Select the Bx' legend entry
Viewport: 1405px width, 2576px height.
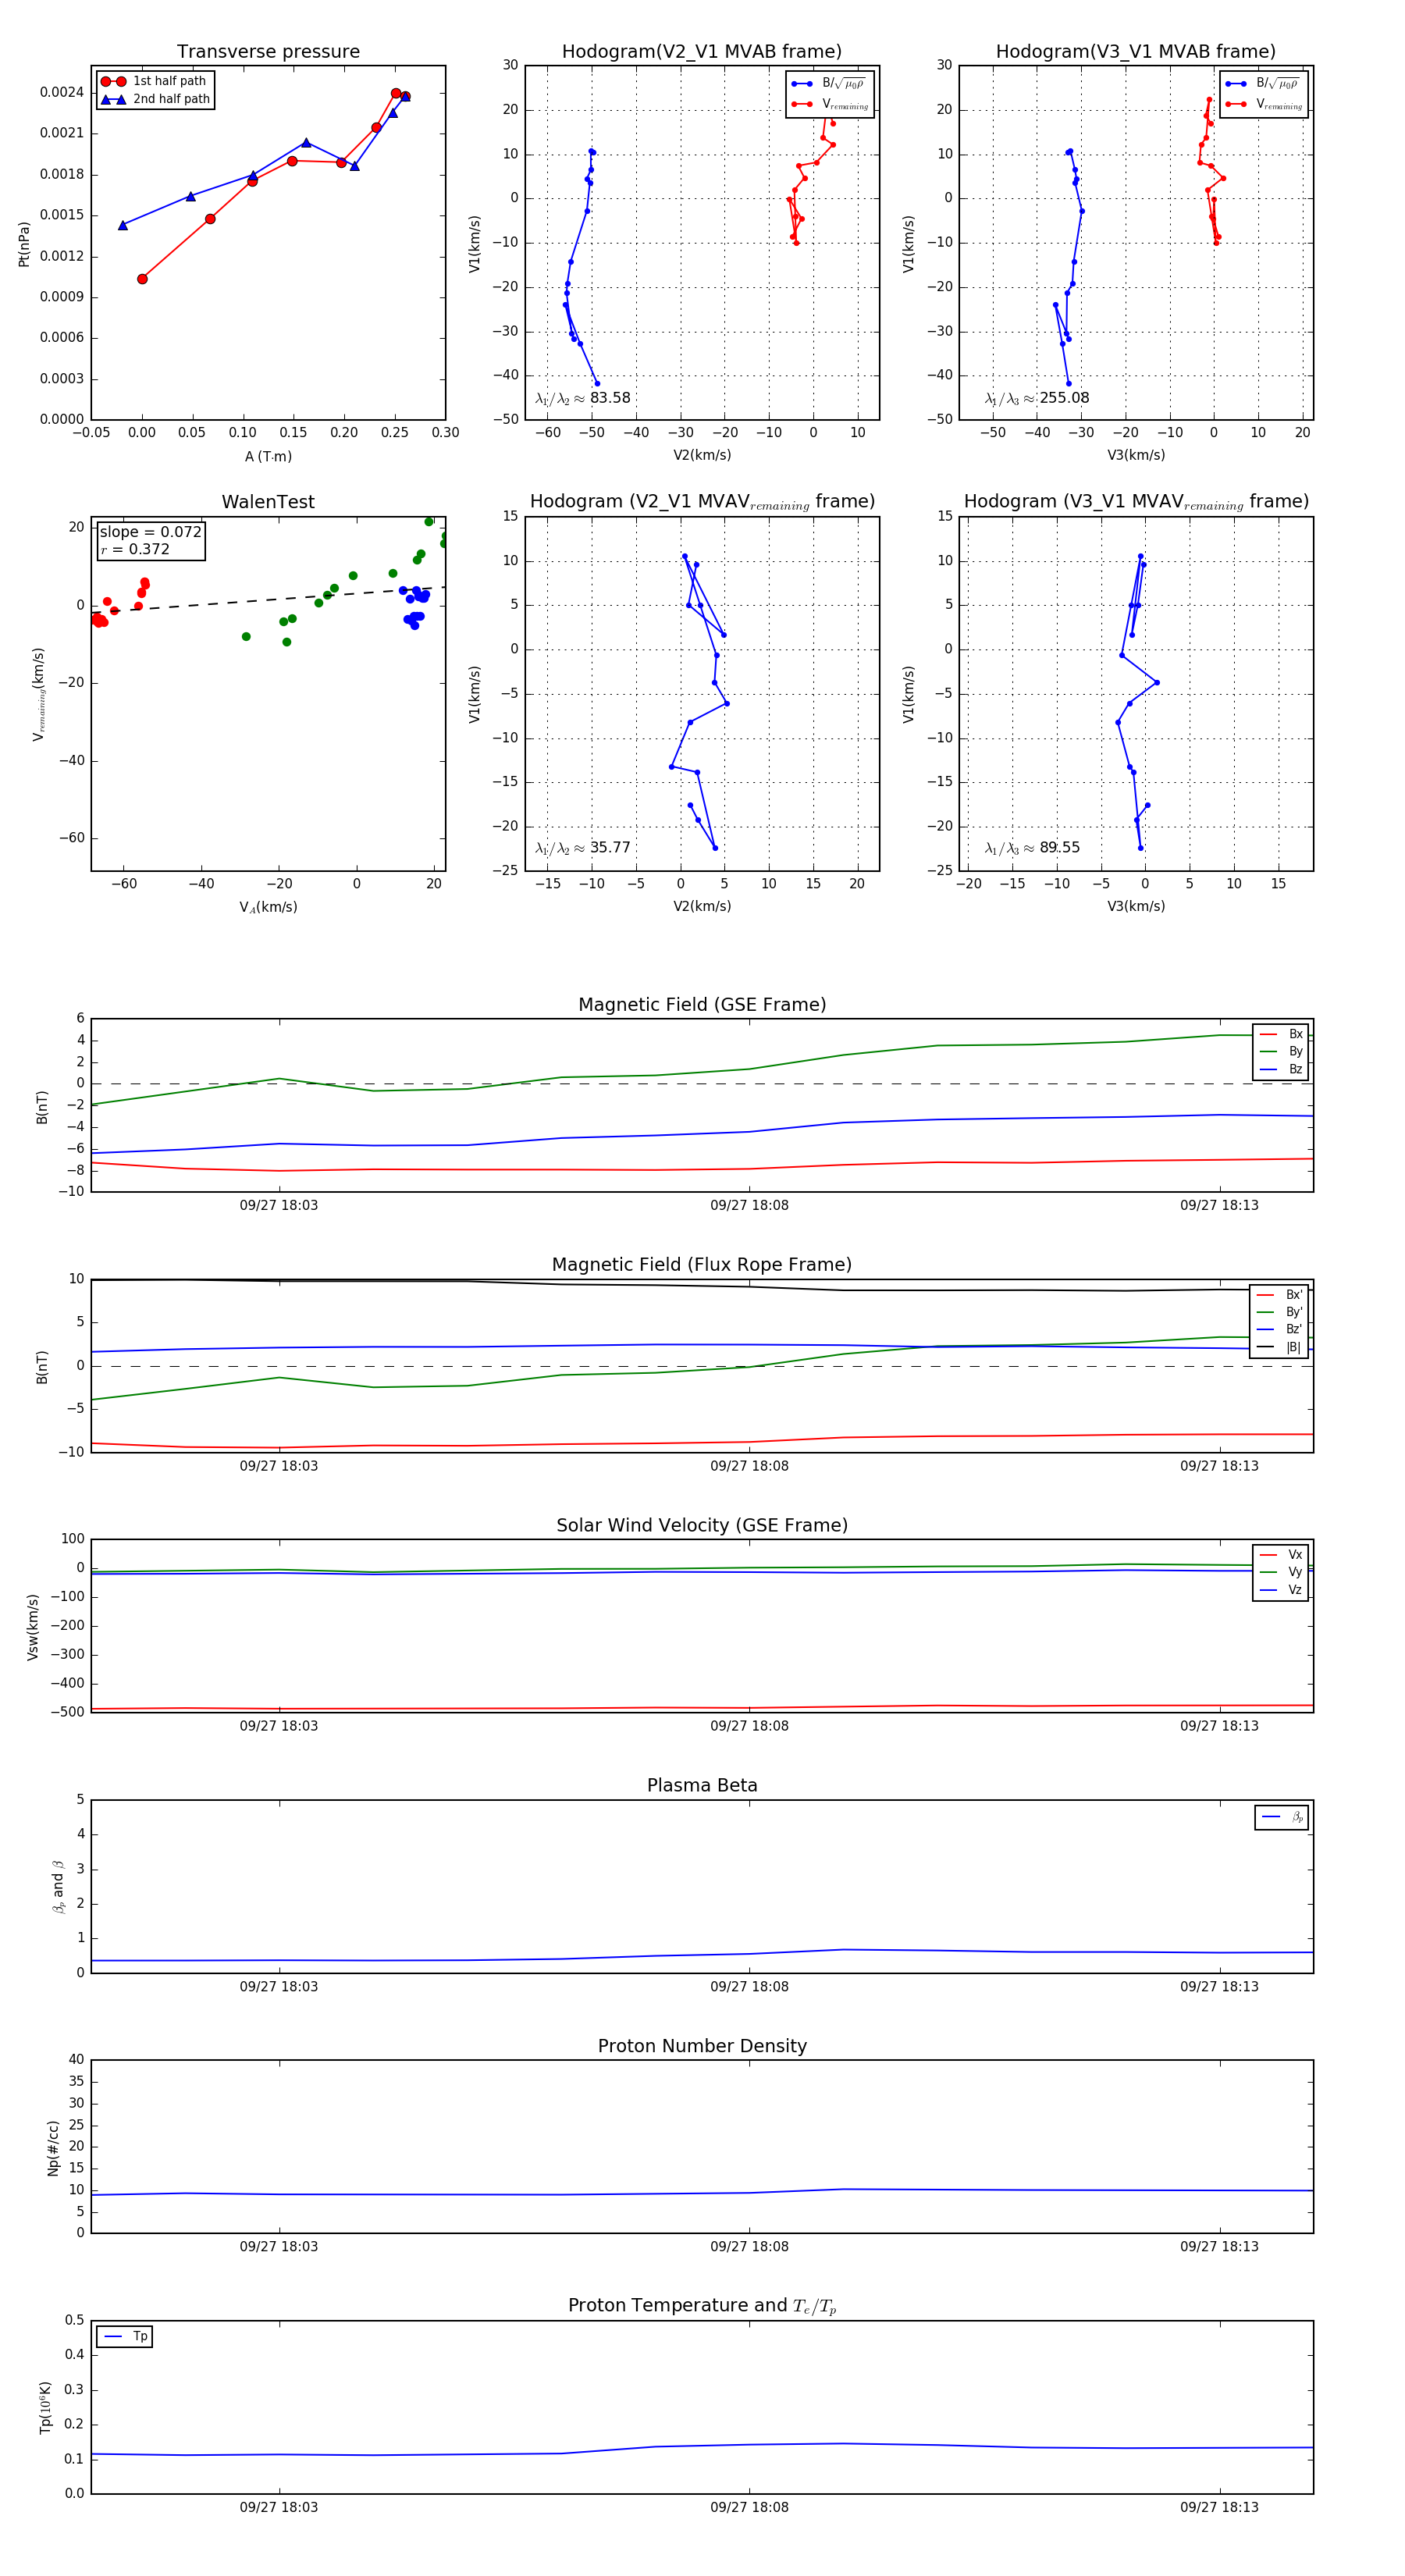click(x=1280, y=1294)
